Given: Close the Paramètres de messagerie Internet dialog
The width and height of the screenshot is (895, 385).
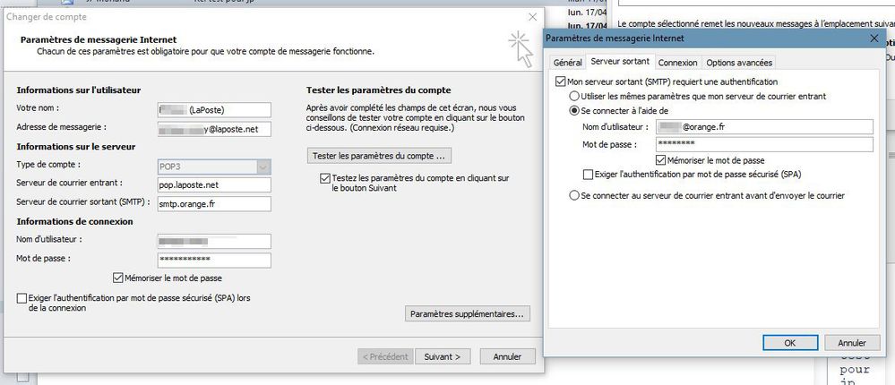Looking at the screenshot, I should 873,38.
